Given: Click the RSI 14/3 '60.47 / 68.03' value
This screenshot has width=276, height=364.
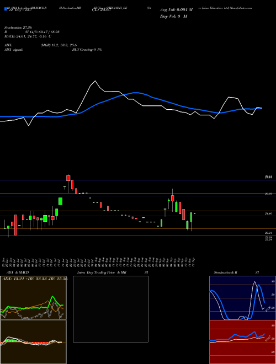Looking at the screenshot, I should pos(49,32).
